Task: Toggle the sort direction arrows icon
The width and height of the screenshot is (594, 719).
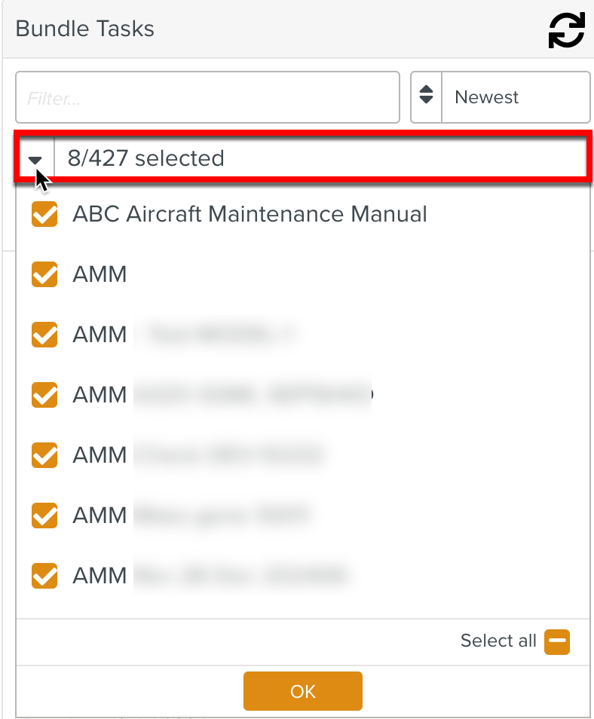Action: click(x=426, y=95)
